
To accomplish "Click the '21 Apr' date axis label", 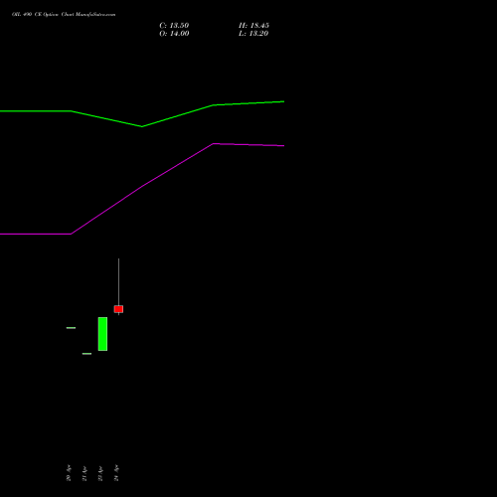I will (84, 474).
